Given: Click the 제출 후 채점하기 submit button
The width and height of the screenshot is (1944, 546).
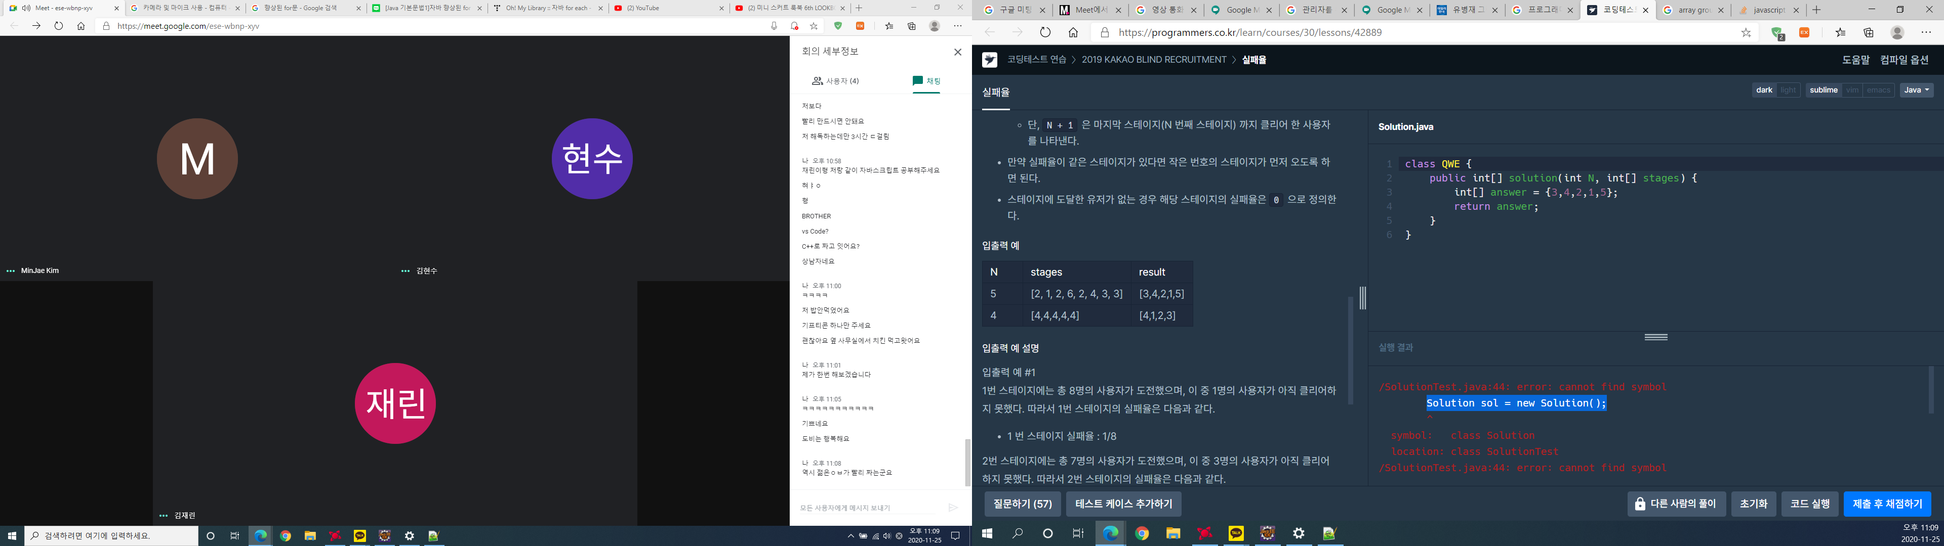Looking at the screenshot, I should [1887, 504].
